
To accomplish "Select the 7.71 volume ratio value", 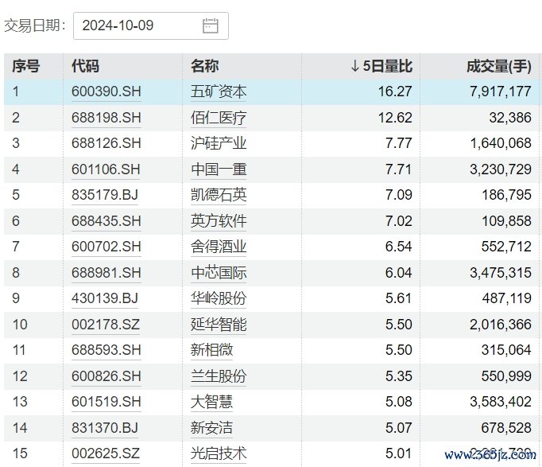I will click(x=399, y=169).
